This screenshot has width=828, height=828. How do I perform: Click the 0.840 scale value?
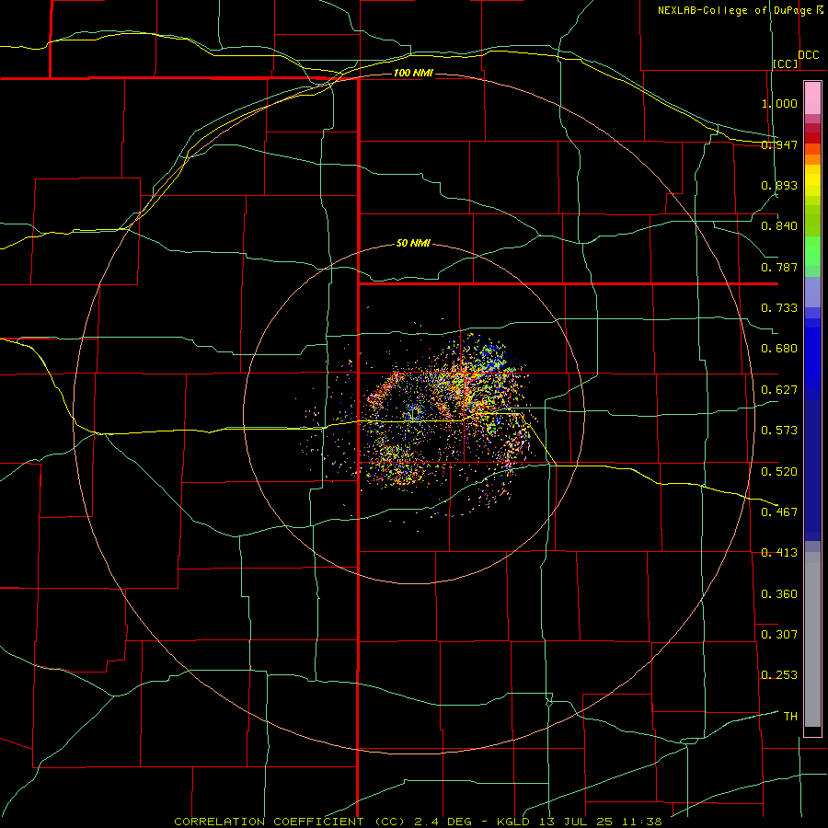click(779, 226)
